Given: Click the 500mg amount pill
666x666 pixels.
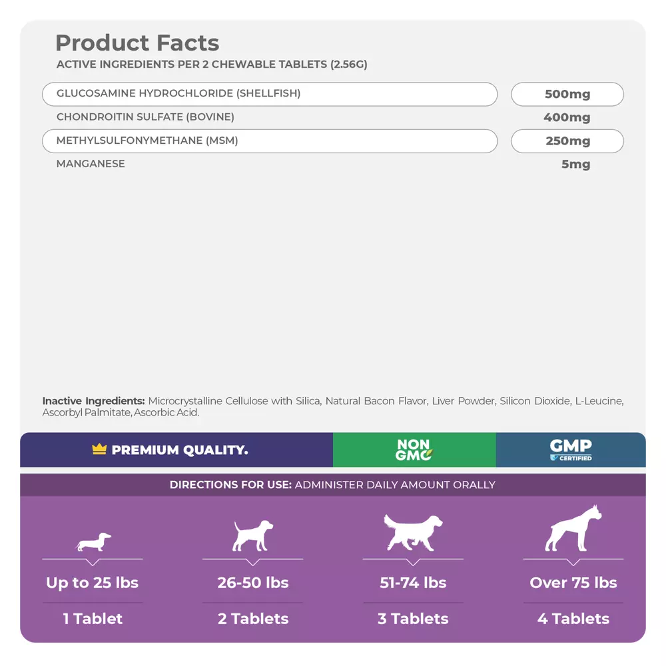Looking at the screenshot, I should coord(567,94).
